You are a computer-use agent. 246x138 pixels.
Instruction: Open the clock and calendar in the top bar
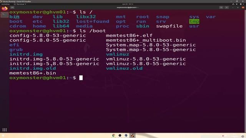(128, 4)
